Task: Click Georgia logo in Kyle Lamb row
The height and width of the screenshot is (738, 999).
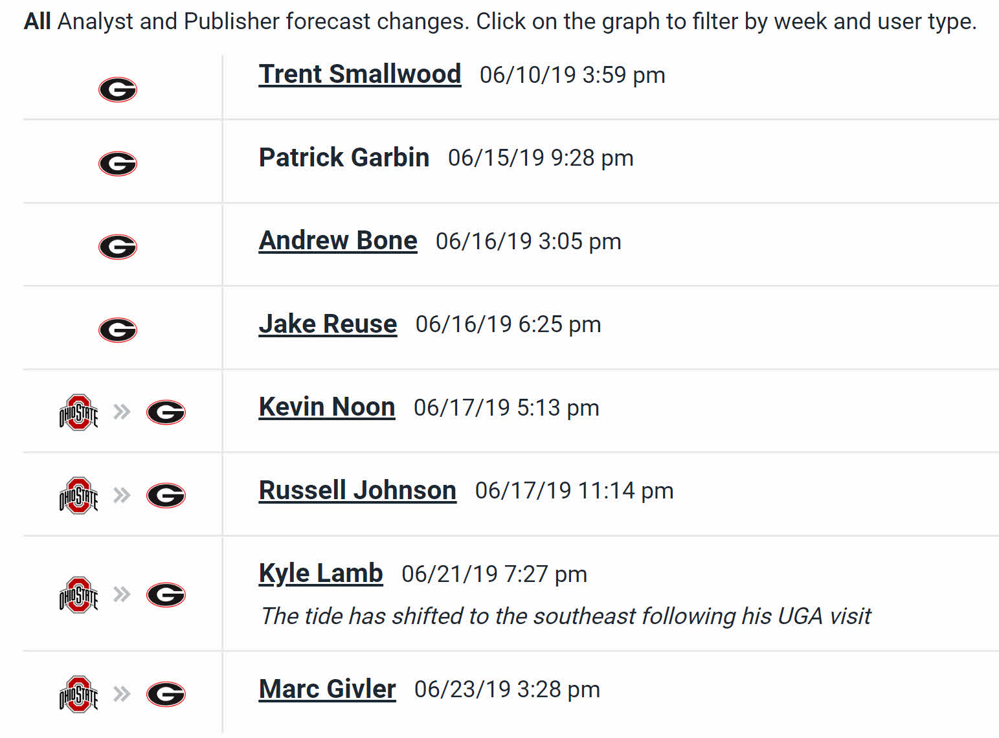Action: [166, 595]
